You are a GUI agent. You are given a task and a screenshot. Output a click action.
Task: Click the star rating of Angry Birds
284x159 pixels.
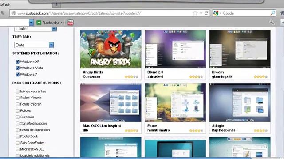tap(131, 77)
